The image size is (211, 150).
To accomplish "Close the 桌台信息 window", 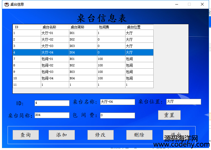I will 202,4.
